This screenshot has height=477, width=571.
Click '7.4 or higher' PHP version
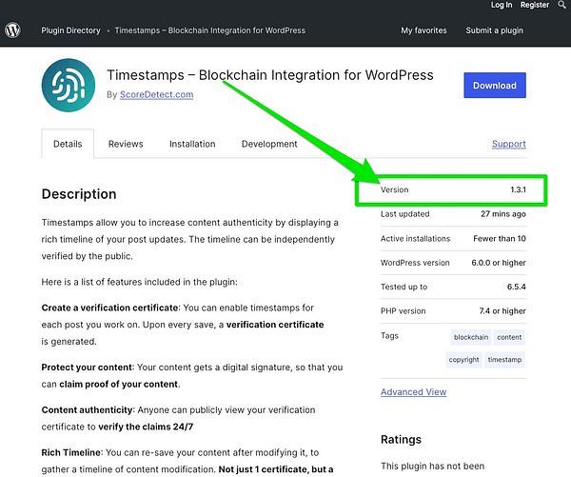click(502, 310)
